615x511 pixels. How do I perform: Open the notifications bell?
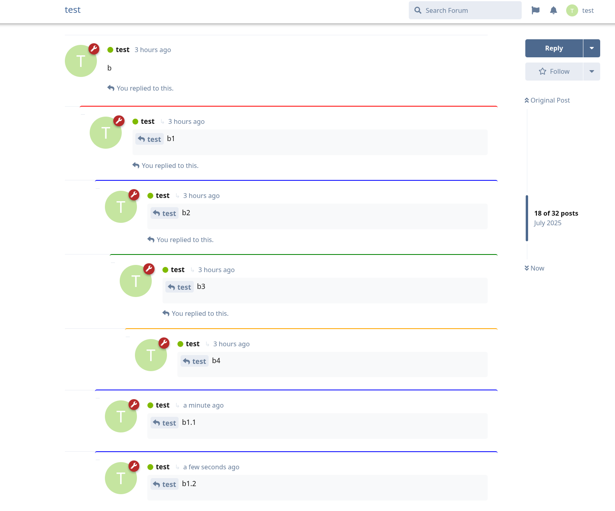point(553,10)
